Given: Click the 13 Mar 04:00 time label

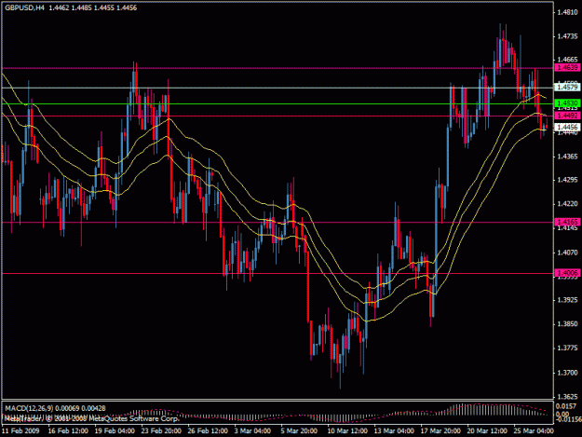Looking at the screenshot, I should [394, 431].
